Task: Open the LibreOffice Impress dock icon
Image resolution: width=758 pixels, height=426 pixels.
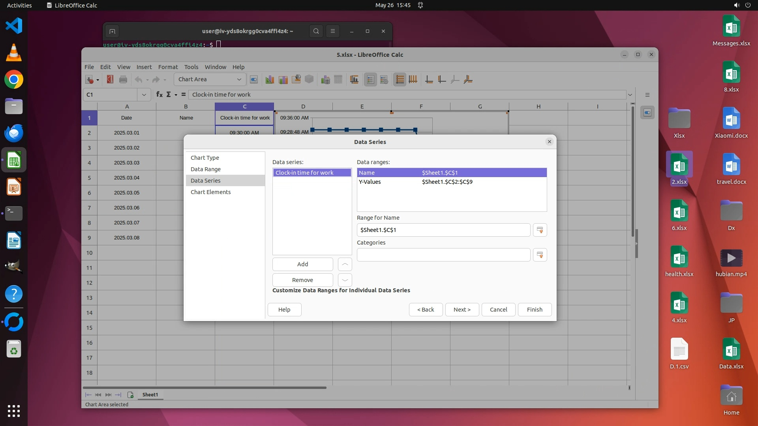Action: tap(14, 187)
